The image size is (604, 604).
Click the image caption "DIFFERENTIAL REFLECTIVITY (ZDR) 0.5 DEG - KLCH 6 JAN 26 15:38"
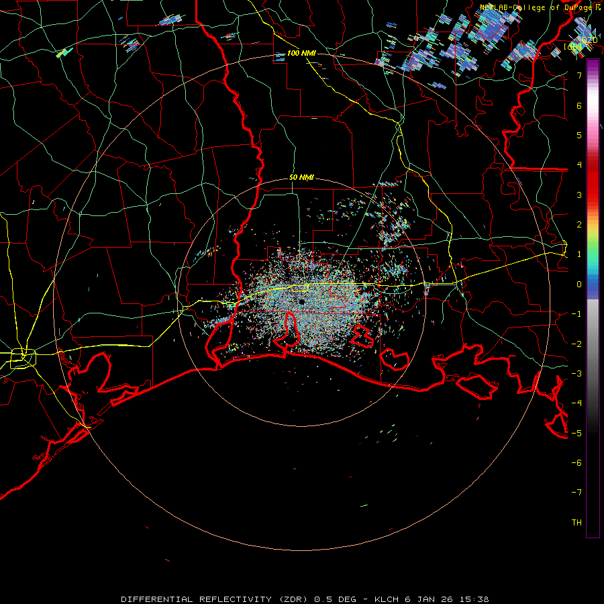tap(305, 599)
